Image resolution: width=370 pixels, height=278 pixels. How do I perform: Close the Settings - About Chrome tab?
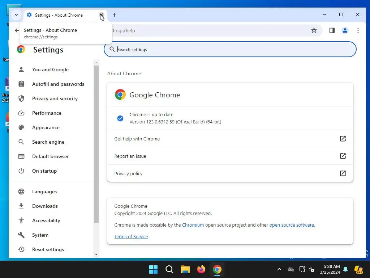[x=102, y=15]
